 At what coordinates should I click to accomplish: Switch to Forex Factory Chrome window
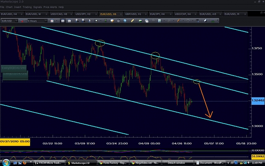(113, 163)
